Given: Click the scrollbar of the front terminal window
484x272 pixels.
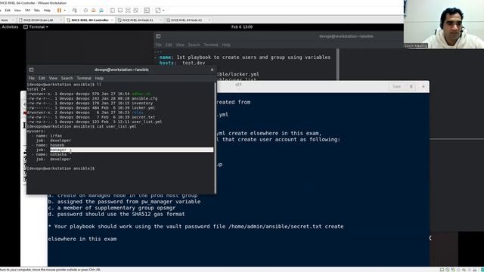Looking at the screenshot, I should click(215, 138).
